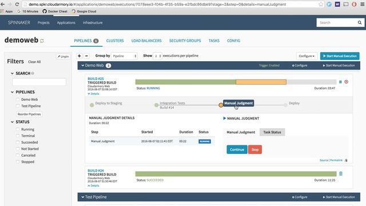This screenshot has width=366, height=206.
Task: Click Build #24 green progress bar
Action: (x=236, y=174)
